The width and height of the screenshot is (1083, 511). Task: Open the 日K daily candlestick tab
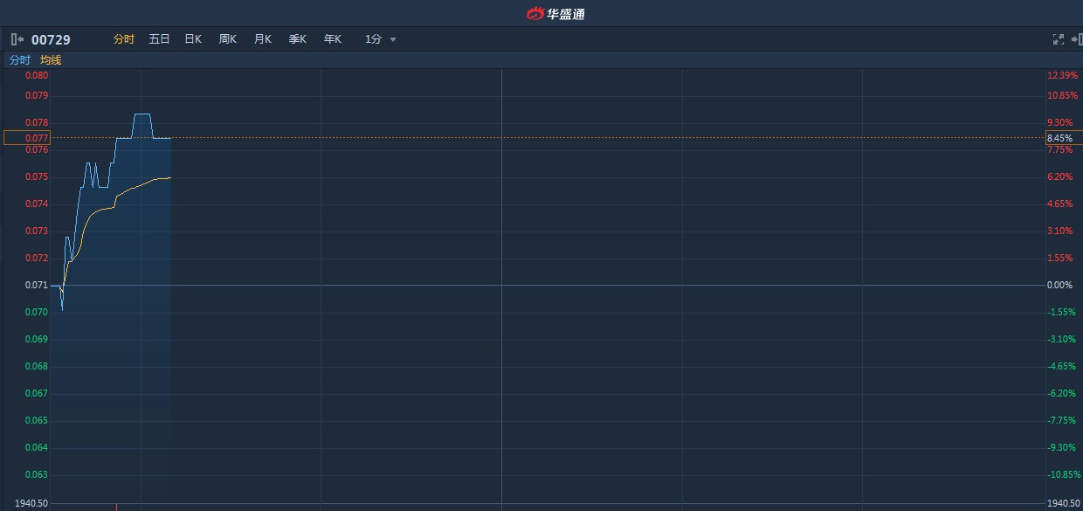point(193,39)
